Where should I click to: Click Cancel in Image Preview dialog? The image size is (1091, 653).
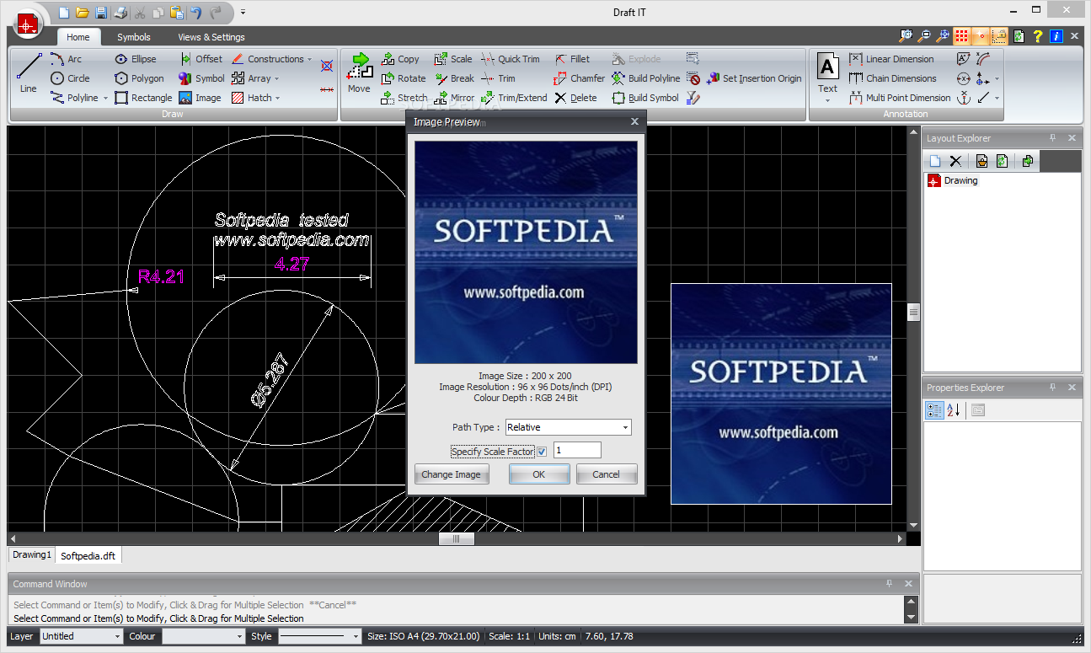click(x=607, y=474)
